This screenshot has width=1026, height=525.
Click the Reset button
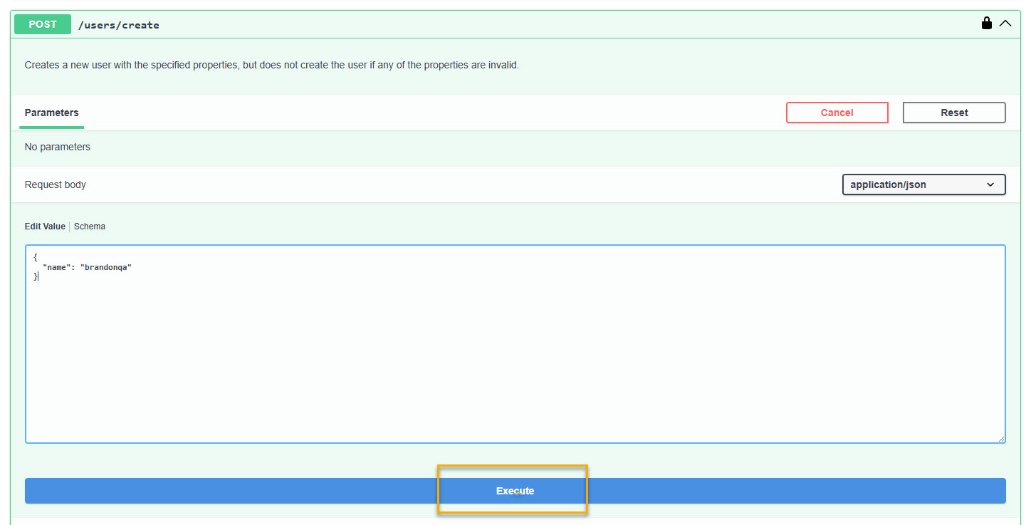tap(954, 113)
